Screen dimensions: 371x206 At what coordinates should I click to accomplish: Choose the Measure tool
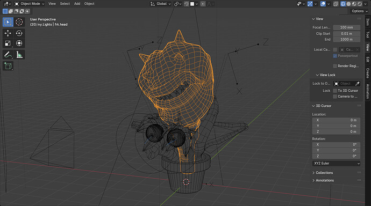[19, 55]
